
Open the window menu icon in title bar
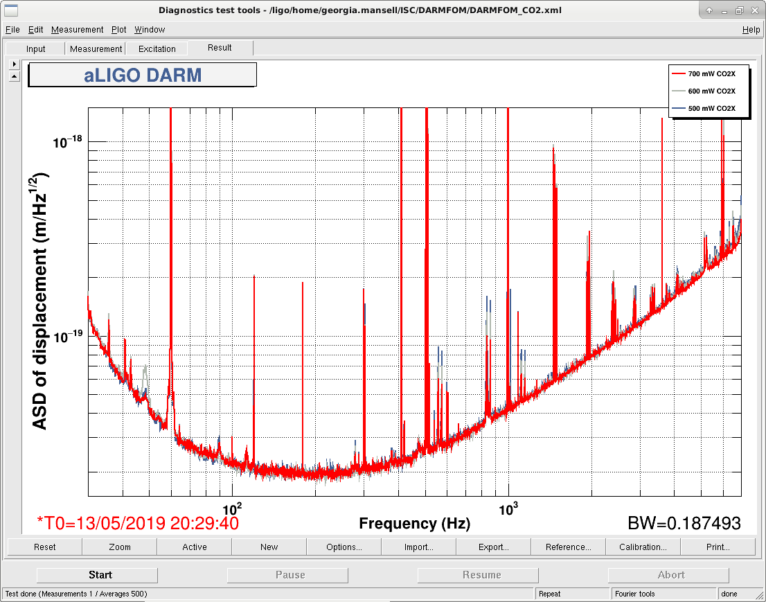coord(11,10)
